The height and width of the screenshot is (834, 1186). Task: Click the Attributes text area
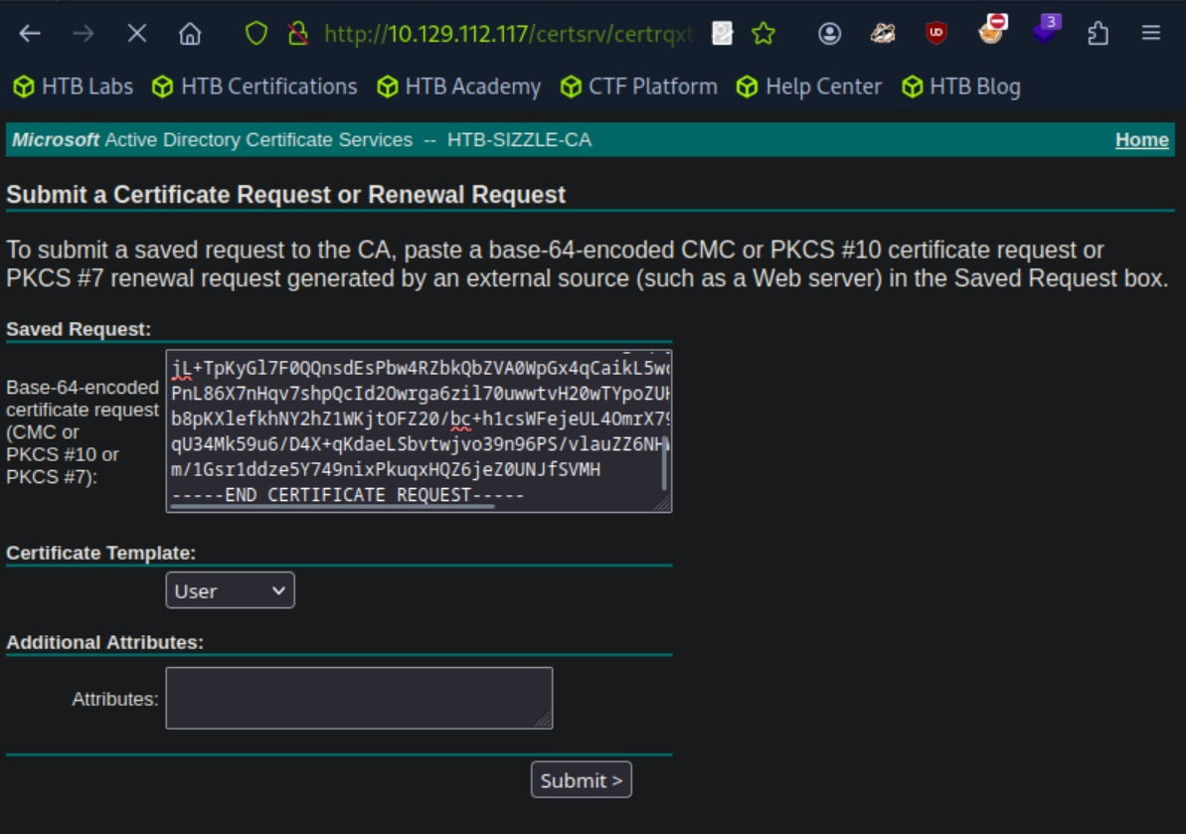(x=359, y=698)
